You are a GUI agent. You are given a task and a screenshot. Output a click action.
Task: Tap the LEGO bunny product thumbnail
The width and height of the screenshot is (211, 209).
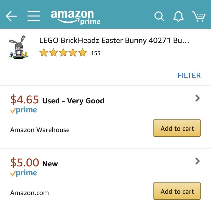click(18, 47)
